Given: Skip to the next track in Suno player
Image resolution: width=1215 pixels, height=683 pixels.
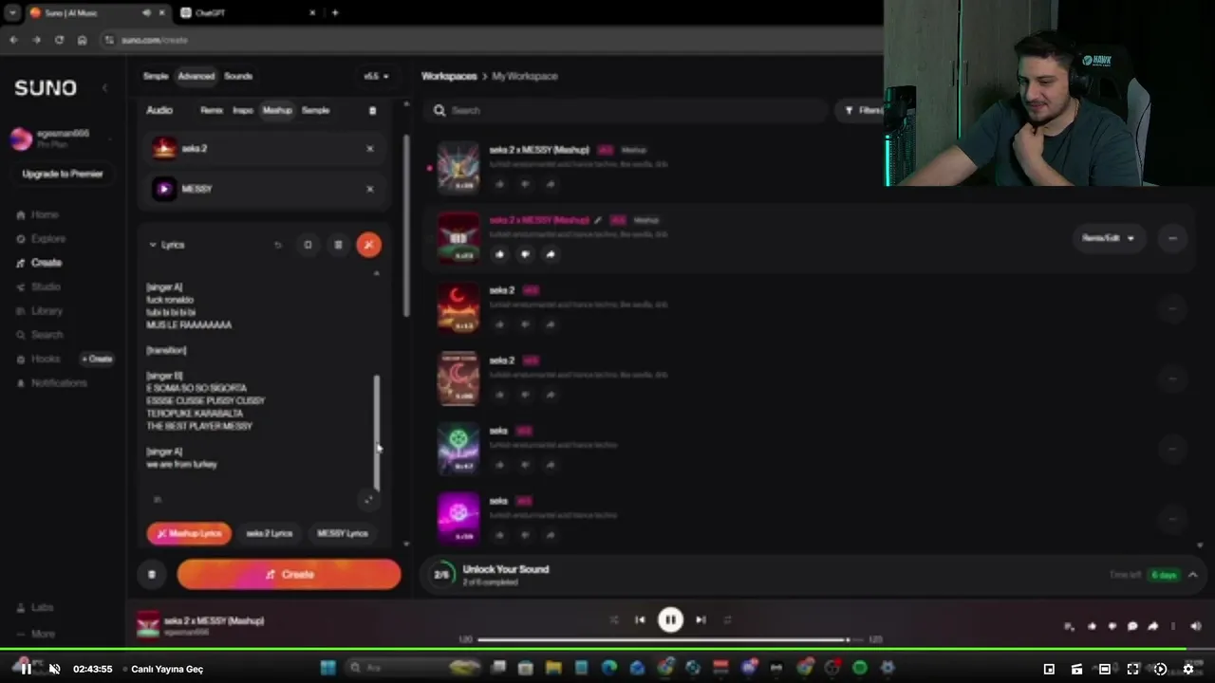Looking at the screenshot, I should (701, 619).
